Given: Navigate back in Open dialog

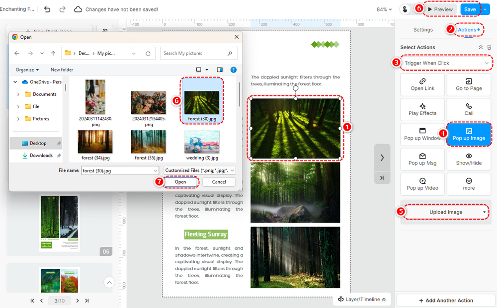Looking at the screenshot, I should point(17,53).
